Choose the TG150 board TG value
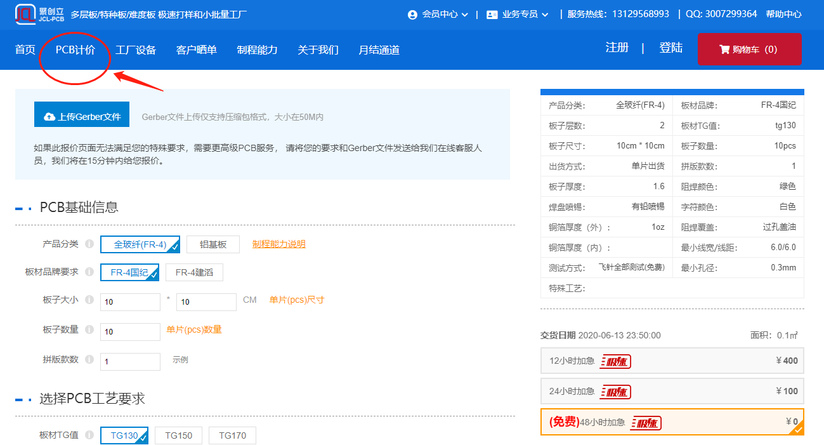 (178, 435)
